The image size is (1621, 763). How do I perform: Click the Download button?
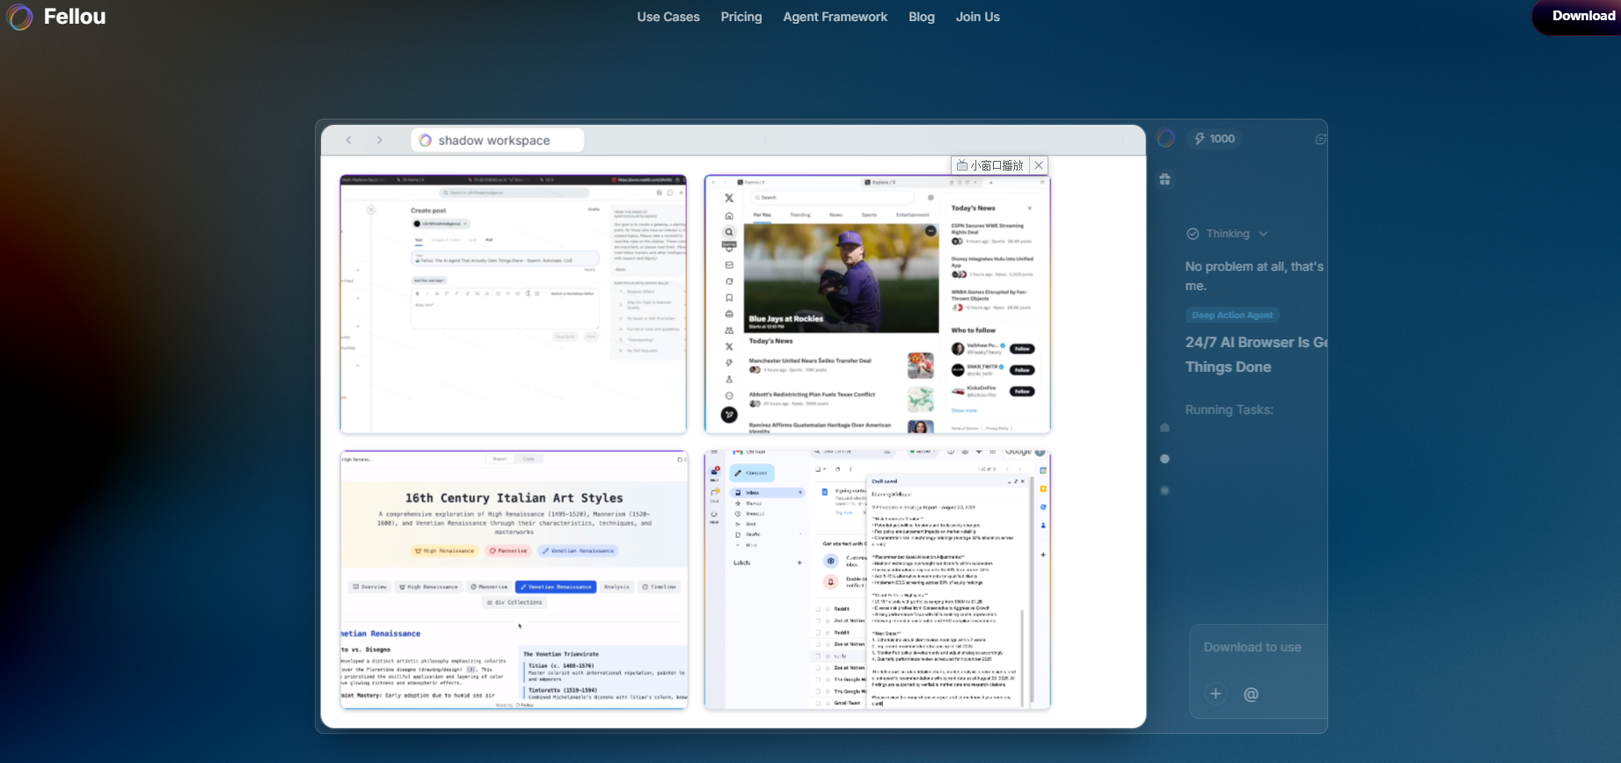tap(1582, 17)
